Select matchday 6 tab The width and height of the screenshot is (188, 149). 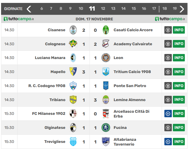coord(42,9)
